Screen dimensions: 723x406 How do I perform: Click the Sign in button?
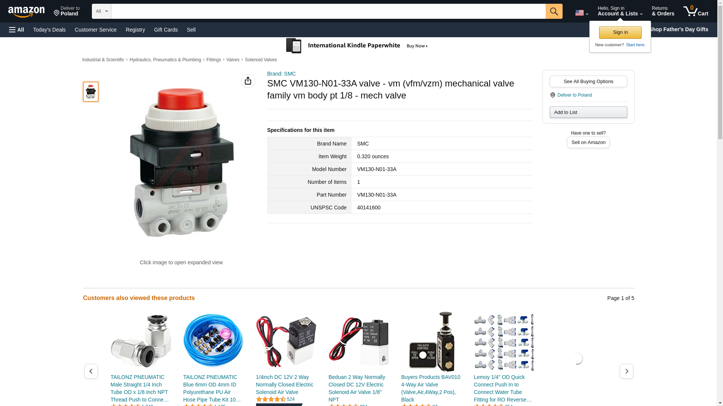pos(620,32)
